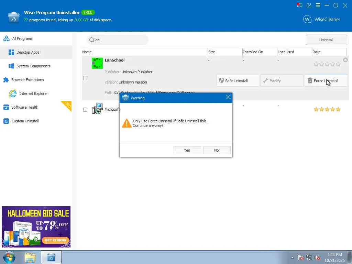The image size is (352, 264).
Task: Click the WiseCleaner logo link
Action: pos(321,19)
